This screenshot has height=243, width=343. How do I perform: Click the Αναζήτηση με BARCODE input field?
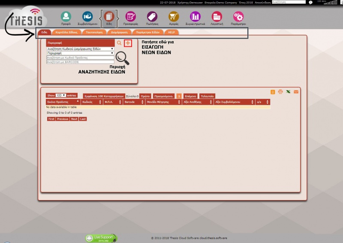80,62
